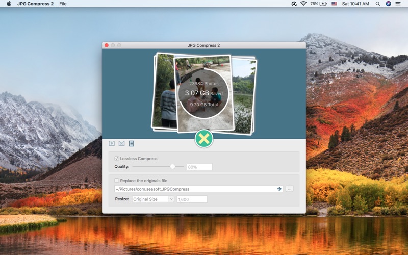Click the US flag input source icon
This screenshot has width=408, height=255.
[335, 4]
